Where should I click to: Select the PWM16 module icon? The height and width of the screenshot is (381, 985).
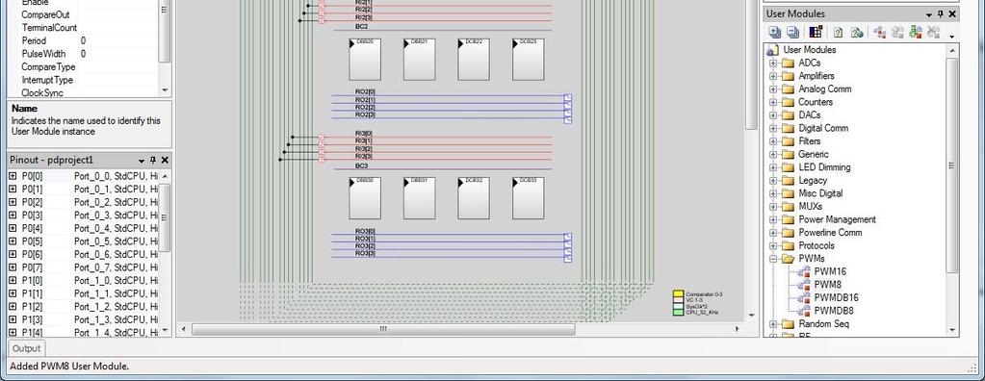tap(803, 271)
